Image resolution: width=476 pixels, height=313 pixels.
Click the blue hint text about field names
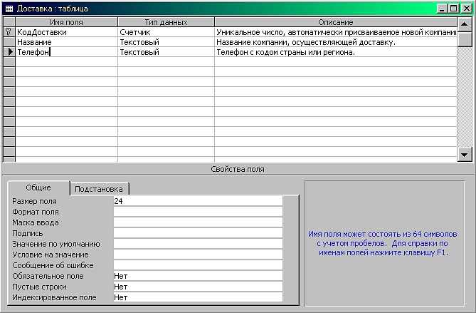383,243
